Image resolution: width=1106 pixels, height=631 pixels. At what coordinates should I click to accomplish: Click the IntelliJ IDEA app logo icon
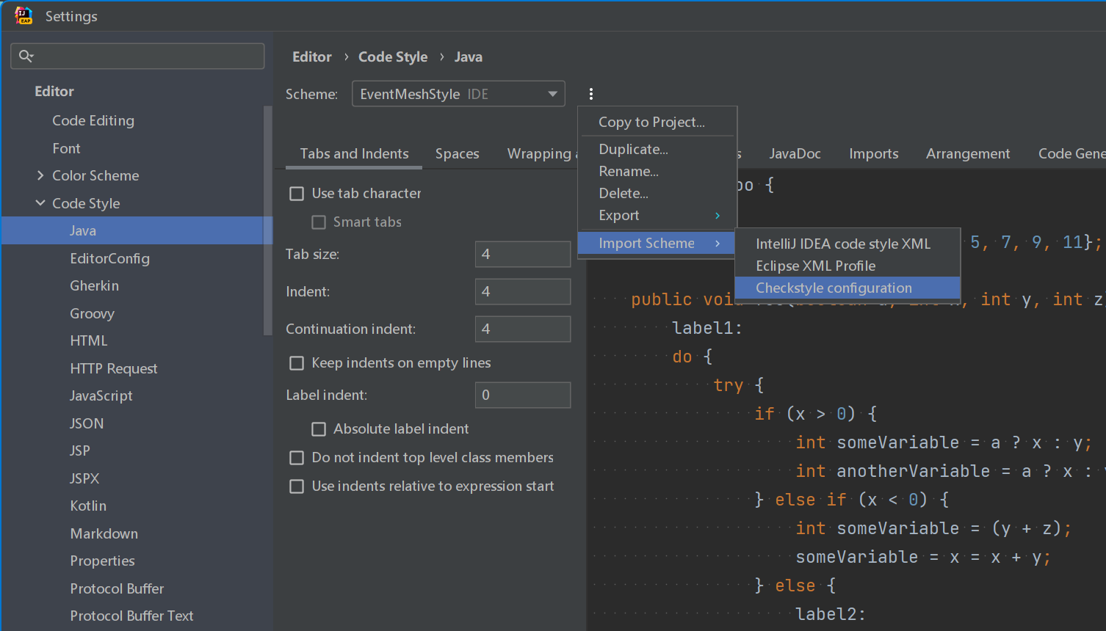(x=24, y=15)
